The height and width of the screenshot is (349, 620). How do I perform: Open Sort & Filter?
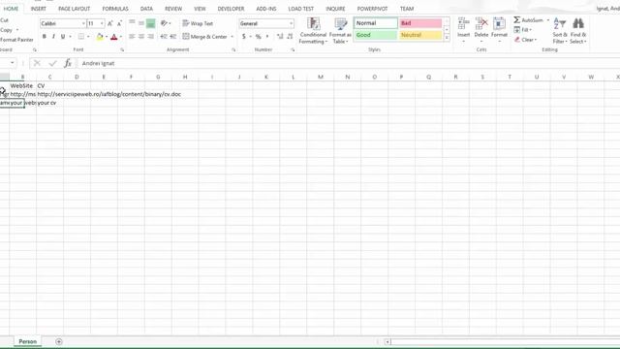(x=560, y=31)
